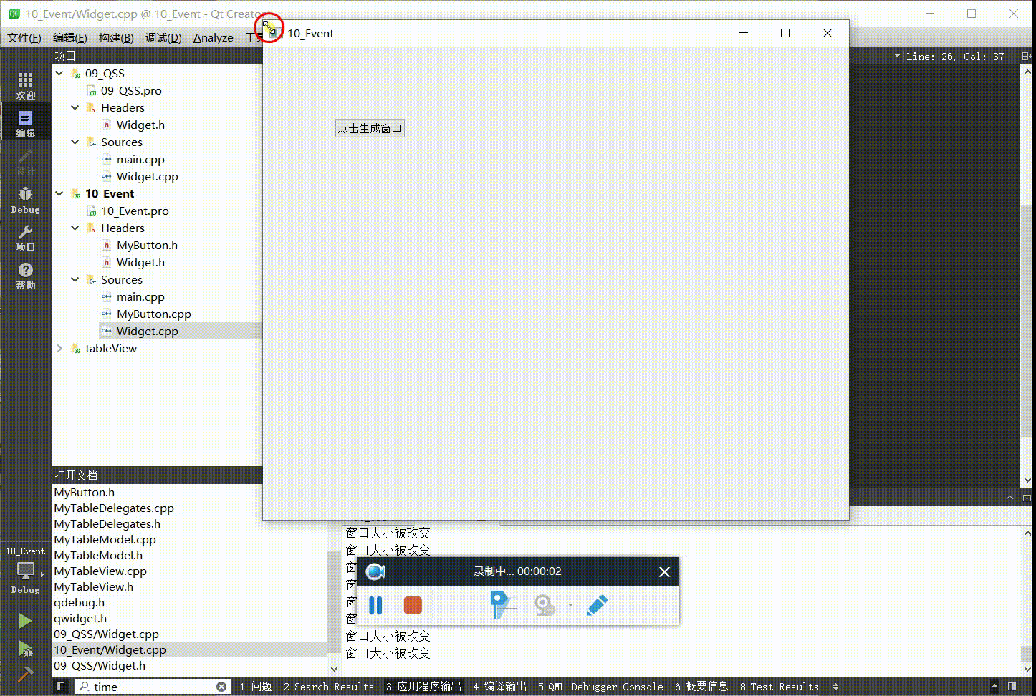Image resolution: width=1036 pixels, height=696 pixels.
Task: Build the project with the hammer icon
Action: click(25, 674)
